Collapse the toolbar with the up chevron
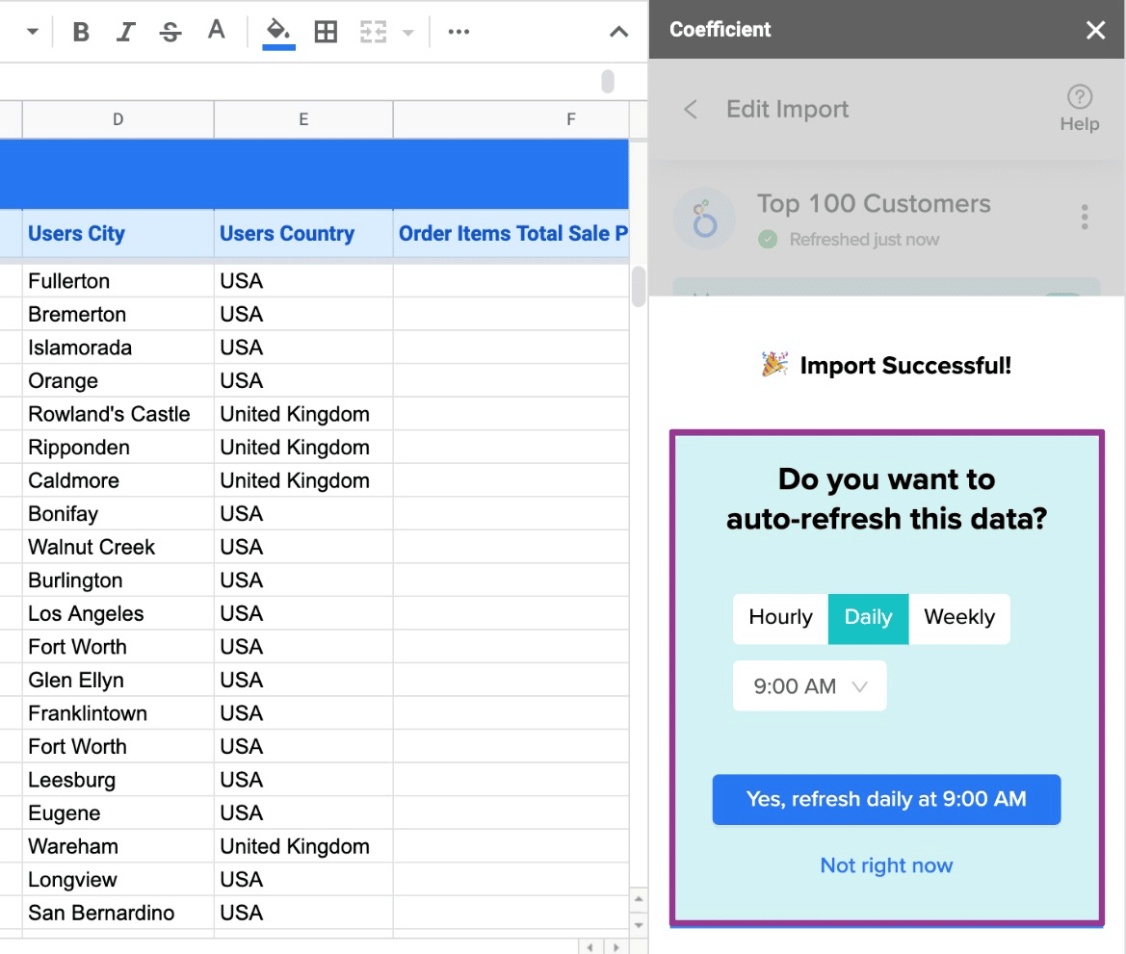Viewport: 1126px width, 954px height. pos(618,32)
